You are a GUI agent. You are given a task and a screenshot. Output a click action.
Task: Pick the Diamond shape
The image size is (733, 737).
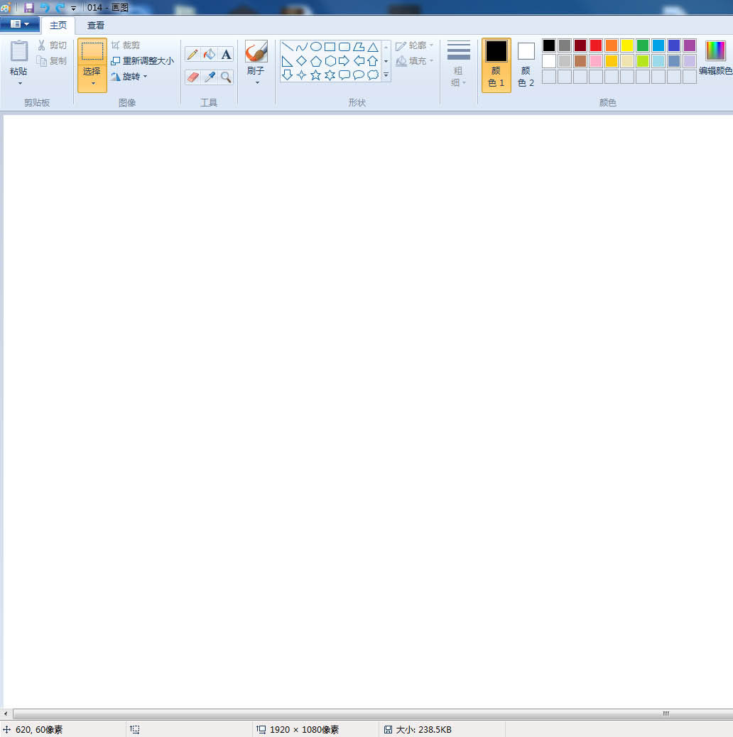click(302, 61)
